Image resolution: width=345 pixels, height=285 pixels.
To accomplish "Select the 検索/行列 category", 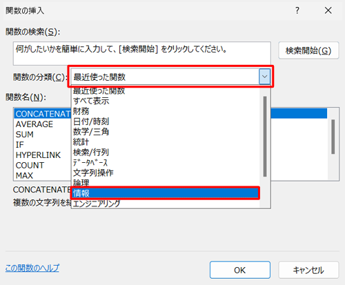I will [x=165, y=153].
